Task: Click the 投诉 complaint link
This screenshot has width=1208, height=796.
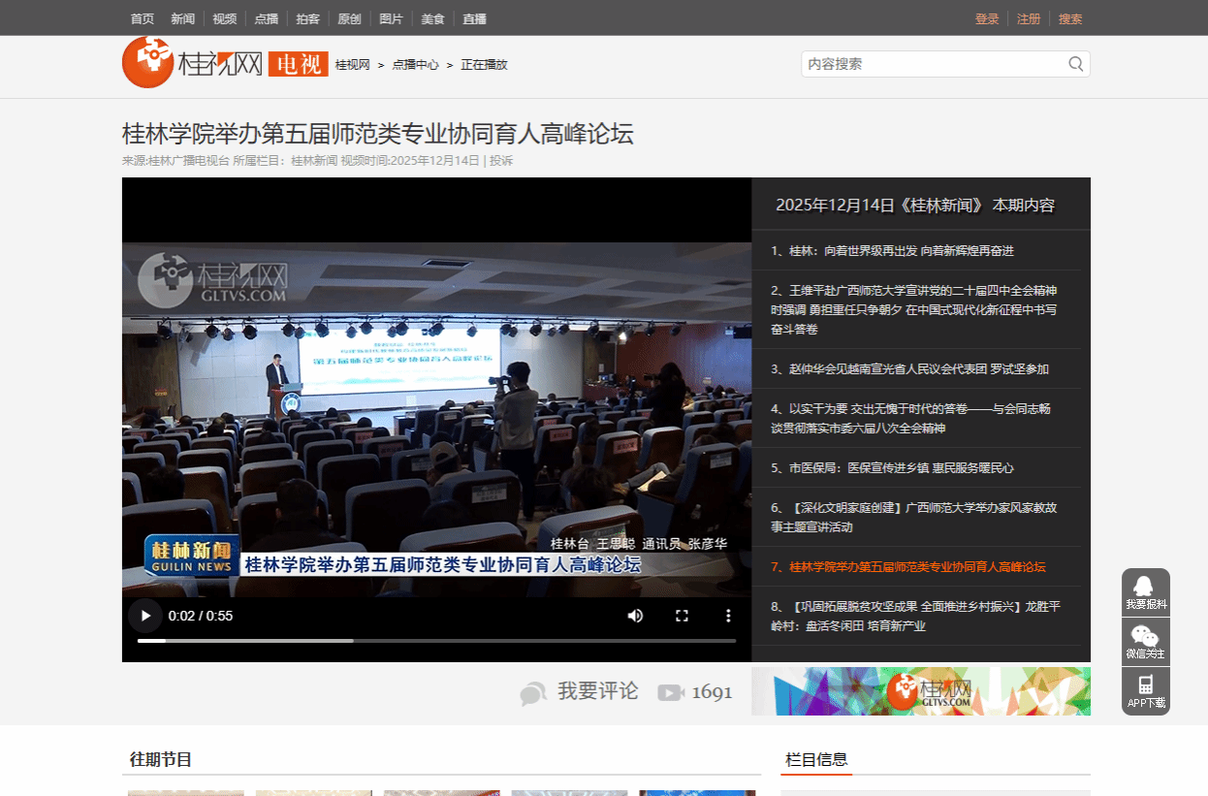Action: [501, 160]
